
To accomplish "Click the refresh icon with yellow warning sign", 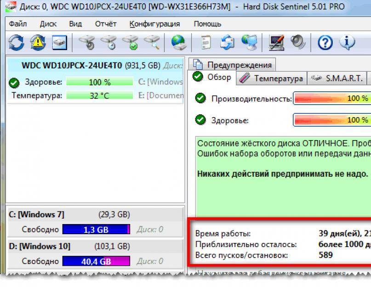I will pyautogui.click(x=38, y=43).
